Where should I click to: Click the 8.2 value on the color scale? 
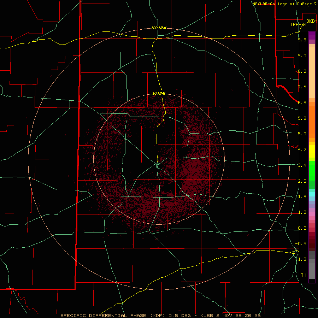tap(302, 71)
